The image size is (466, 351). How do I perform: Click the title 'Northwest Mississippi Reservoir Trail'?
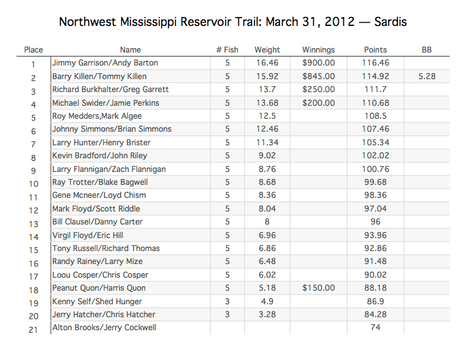coord(161,22)
